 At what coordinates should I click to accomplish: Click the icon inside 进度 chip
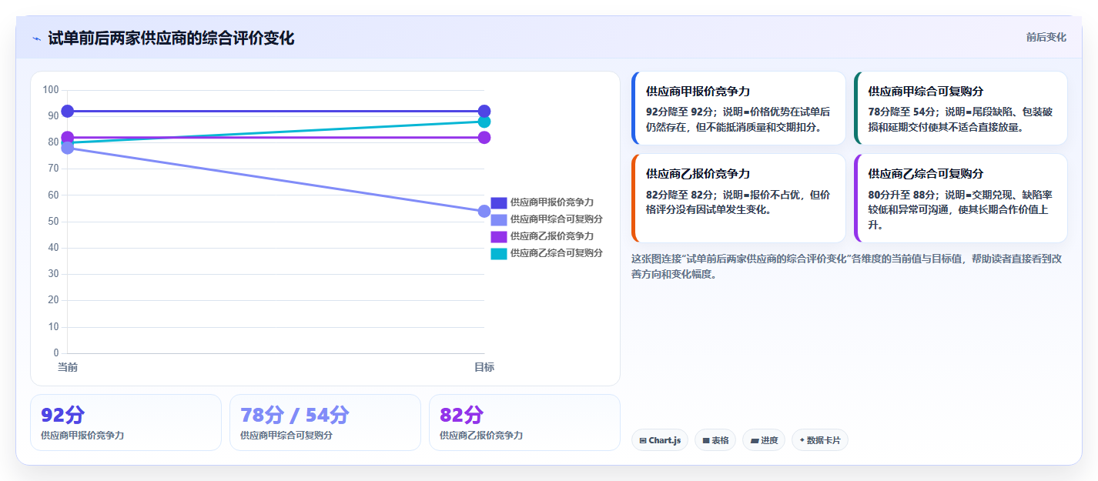point(755,441)
